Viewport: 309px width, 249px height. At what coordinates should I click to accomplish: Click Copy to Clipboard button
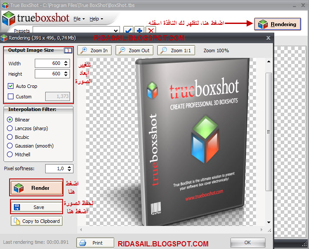[37, 221]
